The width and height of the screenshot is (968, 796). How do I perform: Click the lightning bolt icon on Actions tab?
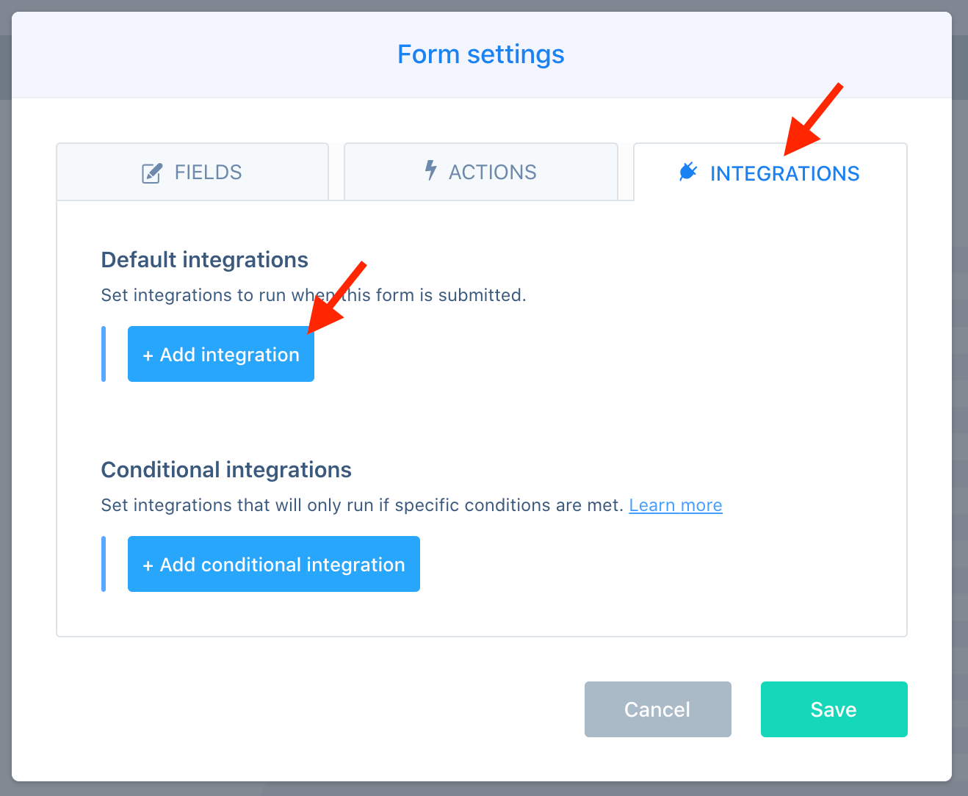click(431, 170)
